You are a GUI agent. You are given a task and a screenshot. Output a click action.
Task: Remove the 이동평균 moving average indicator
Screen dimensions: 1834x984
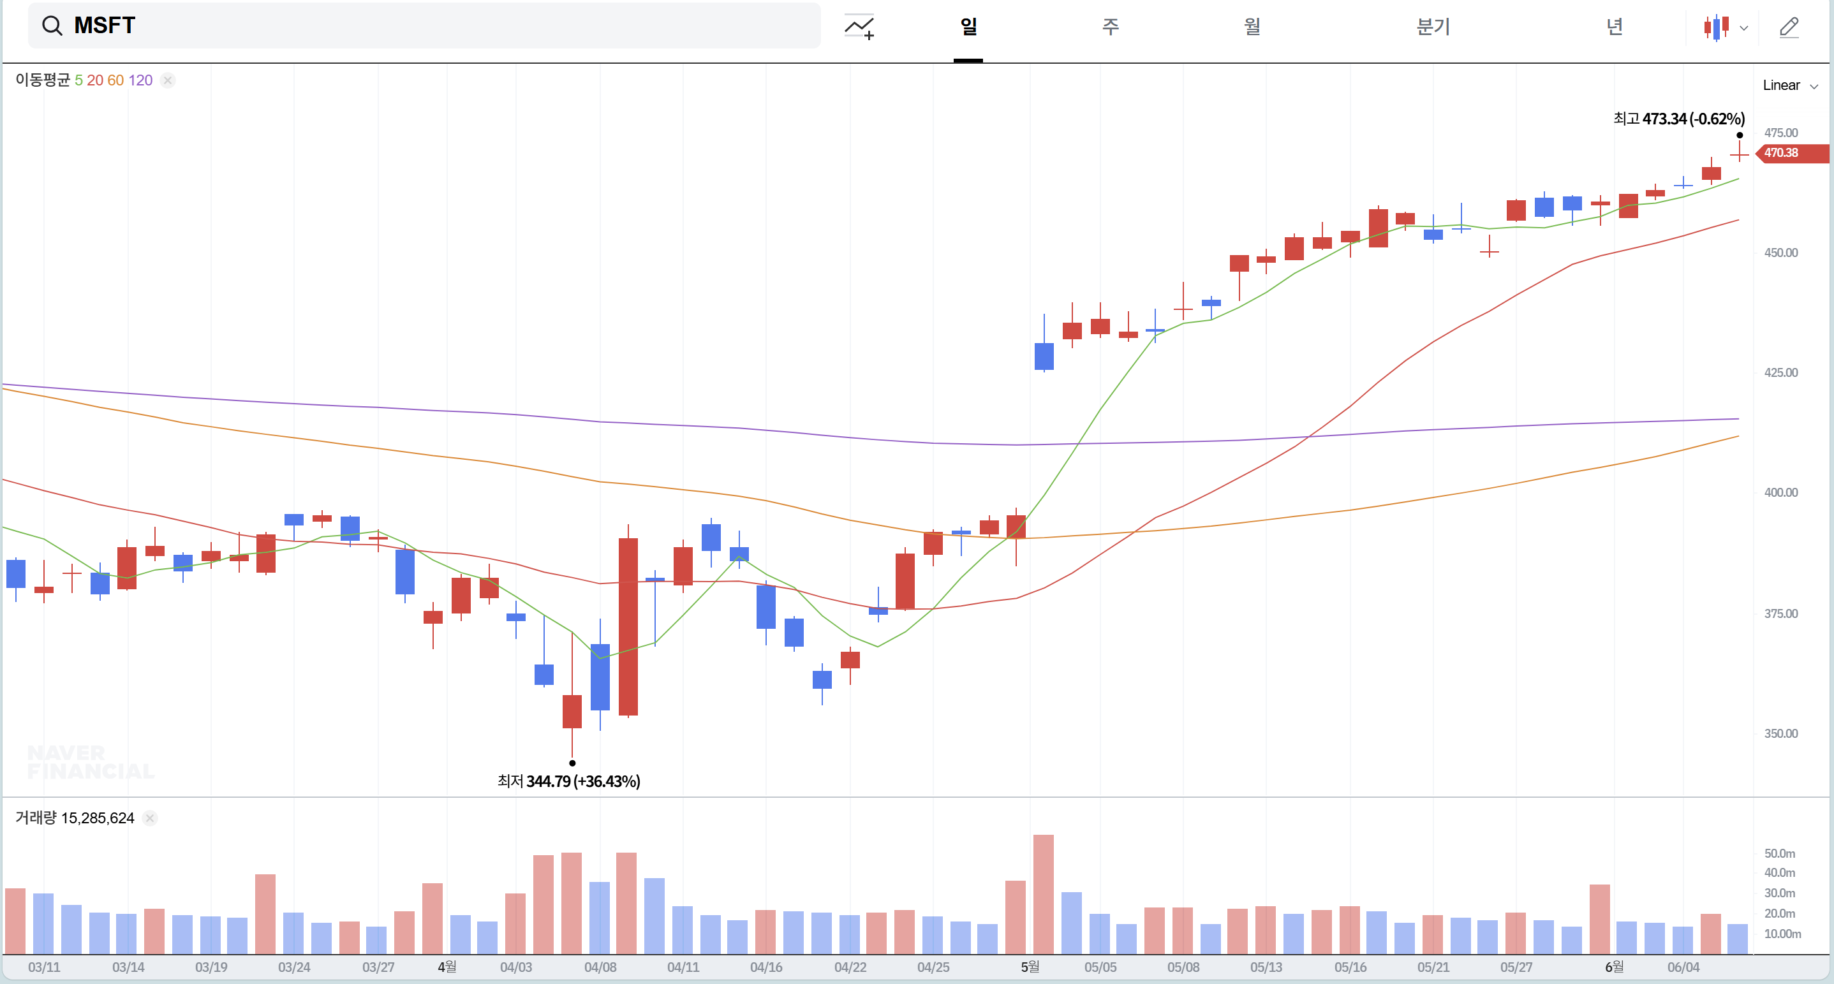167,80
